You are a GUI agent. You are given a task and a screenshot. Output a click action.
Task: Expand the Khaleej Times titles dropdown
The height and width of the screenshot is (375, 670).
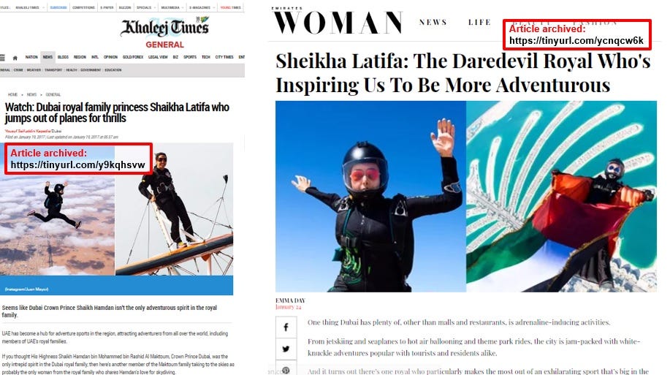[x=28, y=8]
